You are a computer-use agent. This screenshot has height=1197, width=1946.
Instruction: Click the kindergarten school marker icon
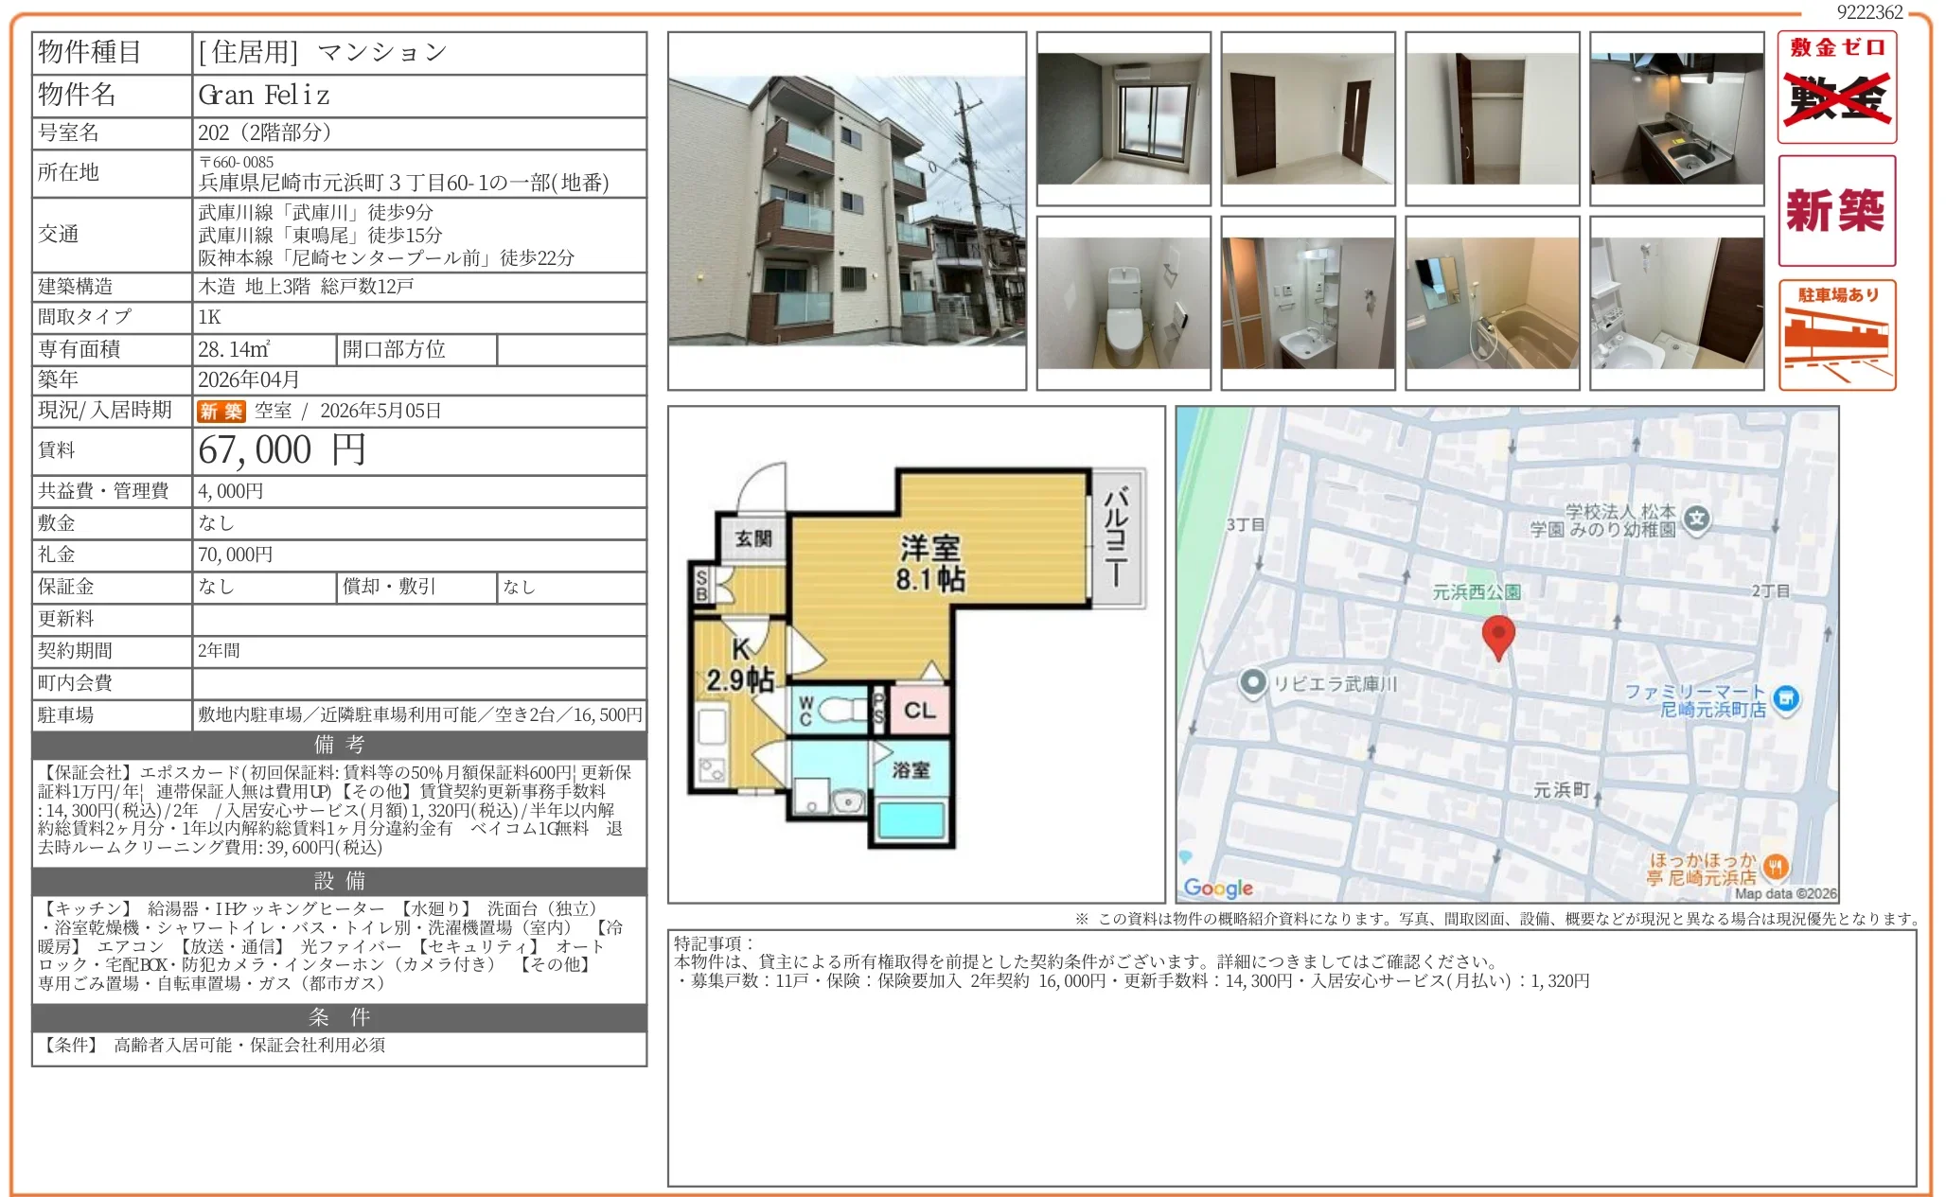1697,519
